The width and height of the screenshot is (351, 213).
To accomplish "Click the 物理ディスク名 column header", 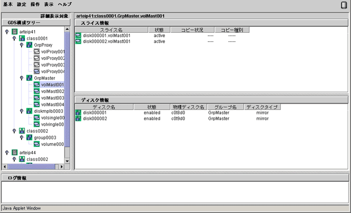I will tap(188, 107).
